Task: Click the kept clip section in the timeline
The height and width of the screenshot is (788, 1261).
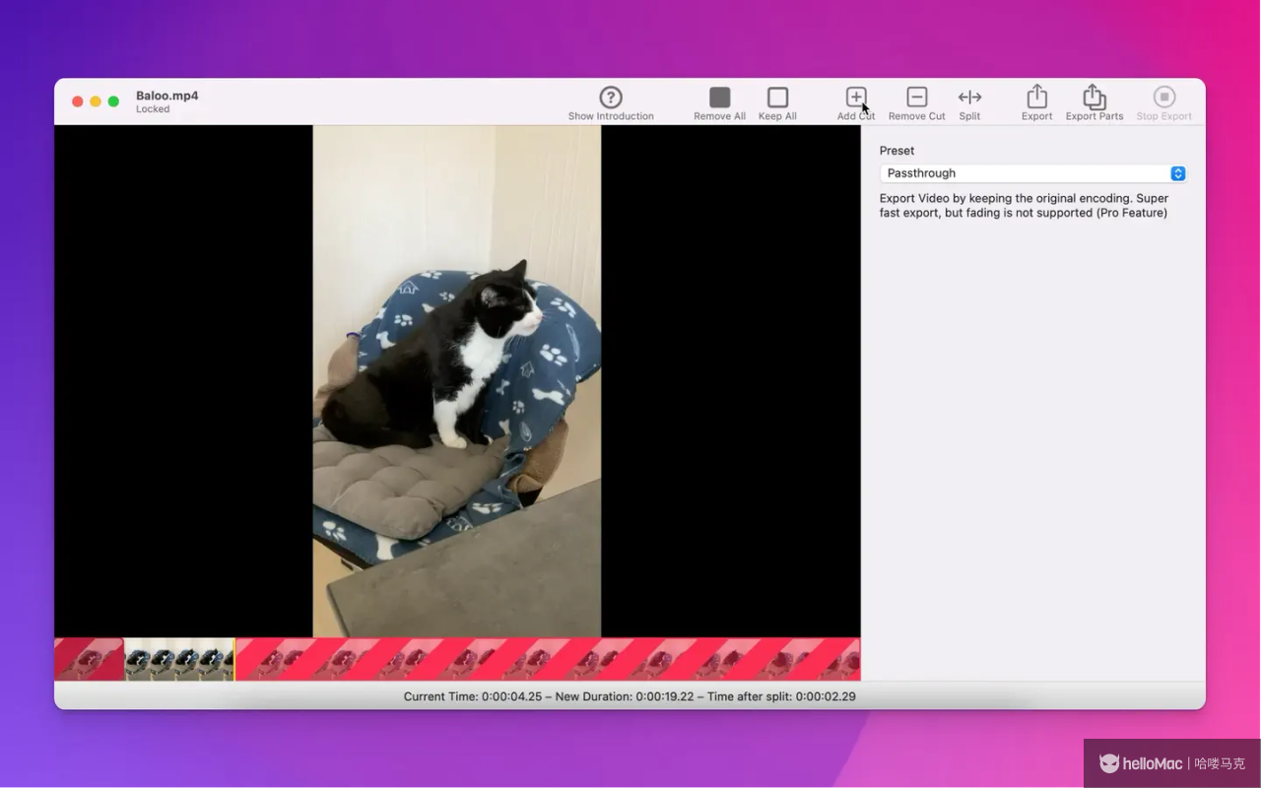Action: (x=179, y=659)
